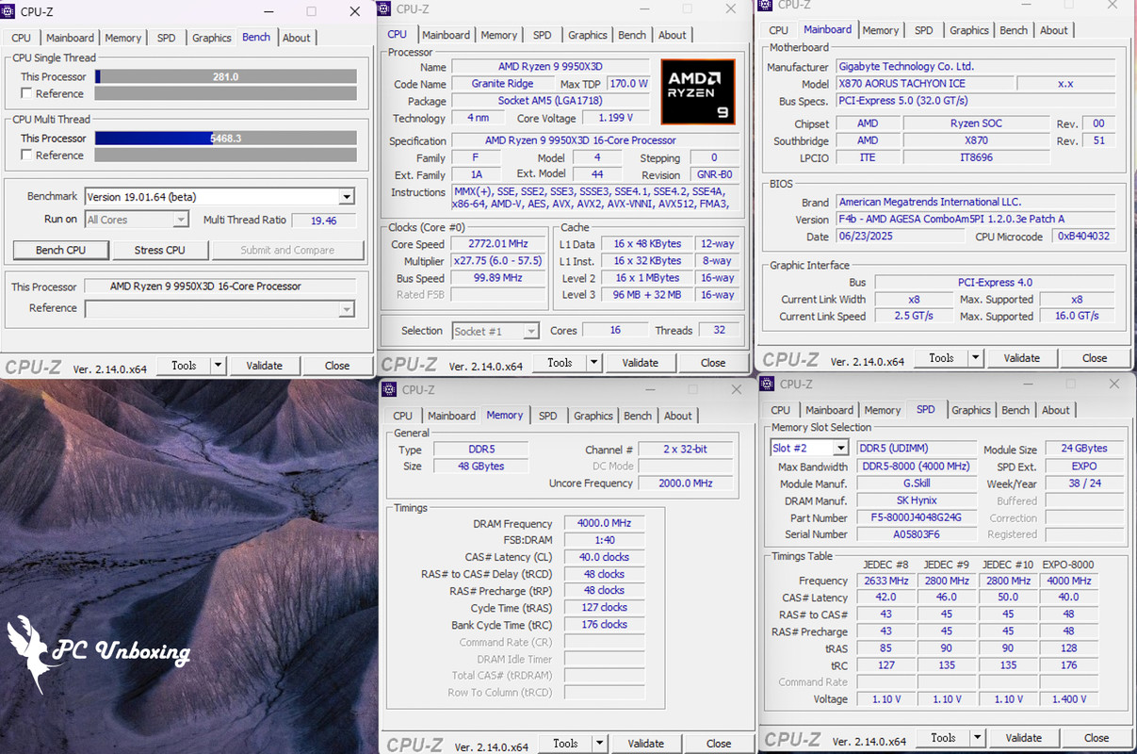Open the Slot #2 memory slot dropdown
This screenshot has height=754, width=1137.
[x=840, y=448]
